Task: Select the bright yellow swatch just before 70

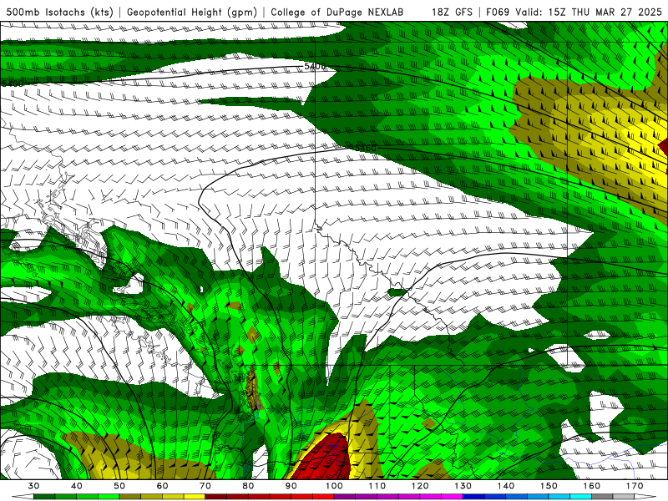Action: click(x=195, y=496)
